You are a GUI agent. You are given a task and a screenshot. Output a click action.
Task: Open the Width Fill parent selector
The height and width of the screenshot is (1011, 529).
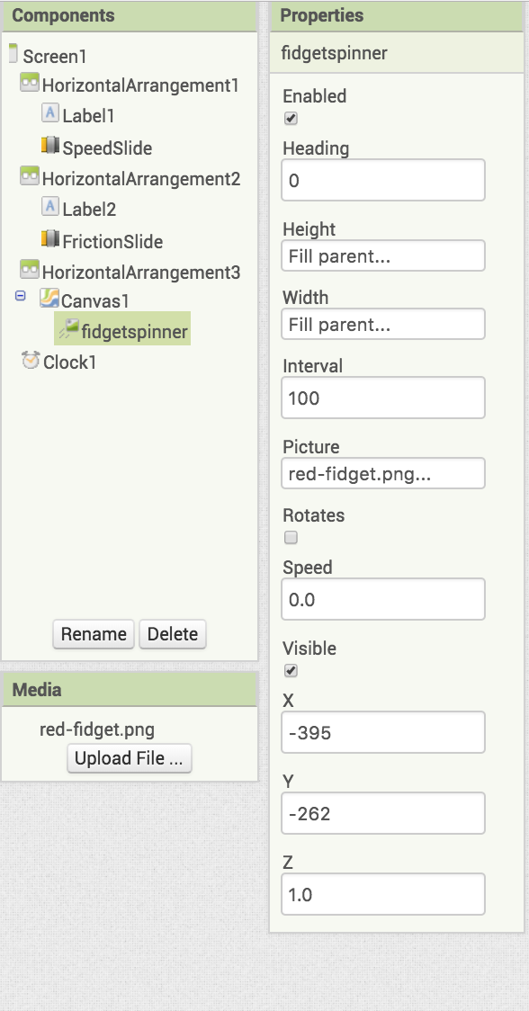[383, 325]
